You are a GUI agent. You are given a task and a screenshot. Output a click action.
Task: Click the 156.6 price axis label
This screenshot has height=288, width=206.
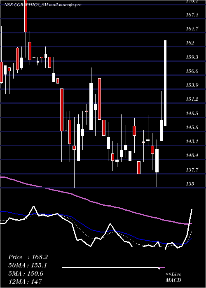pos(192,71)
